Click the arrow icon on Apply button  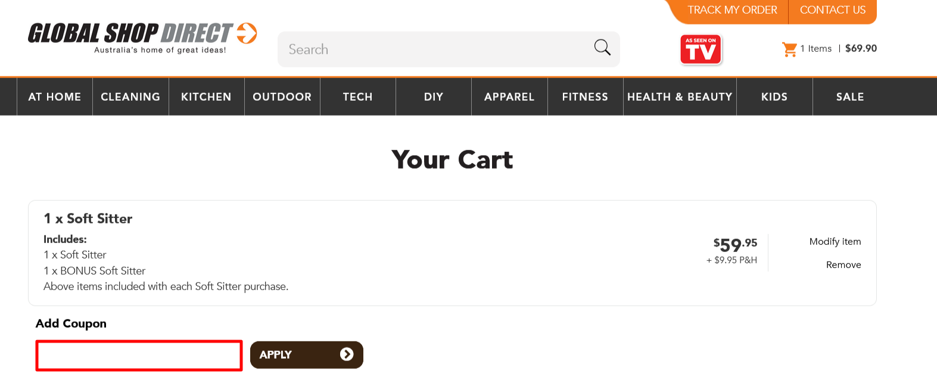347,354
